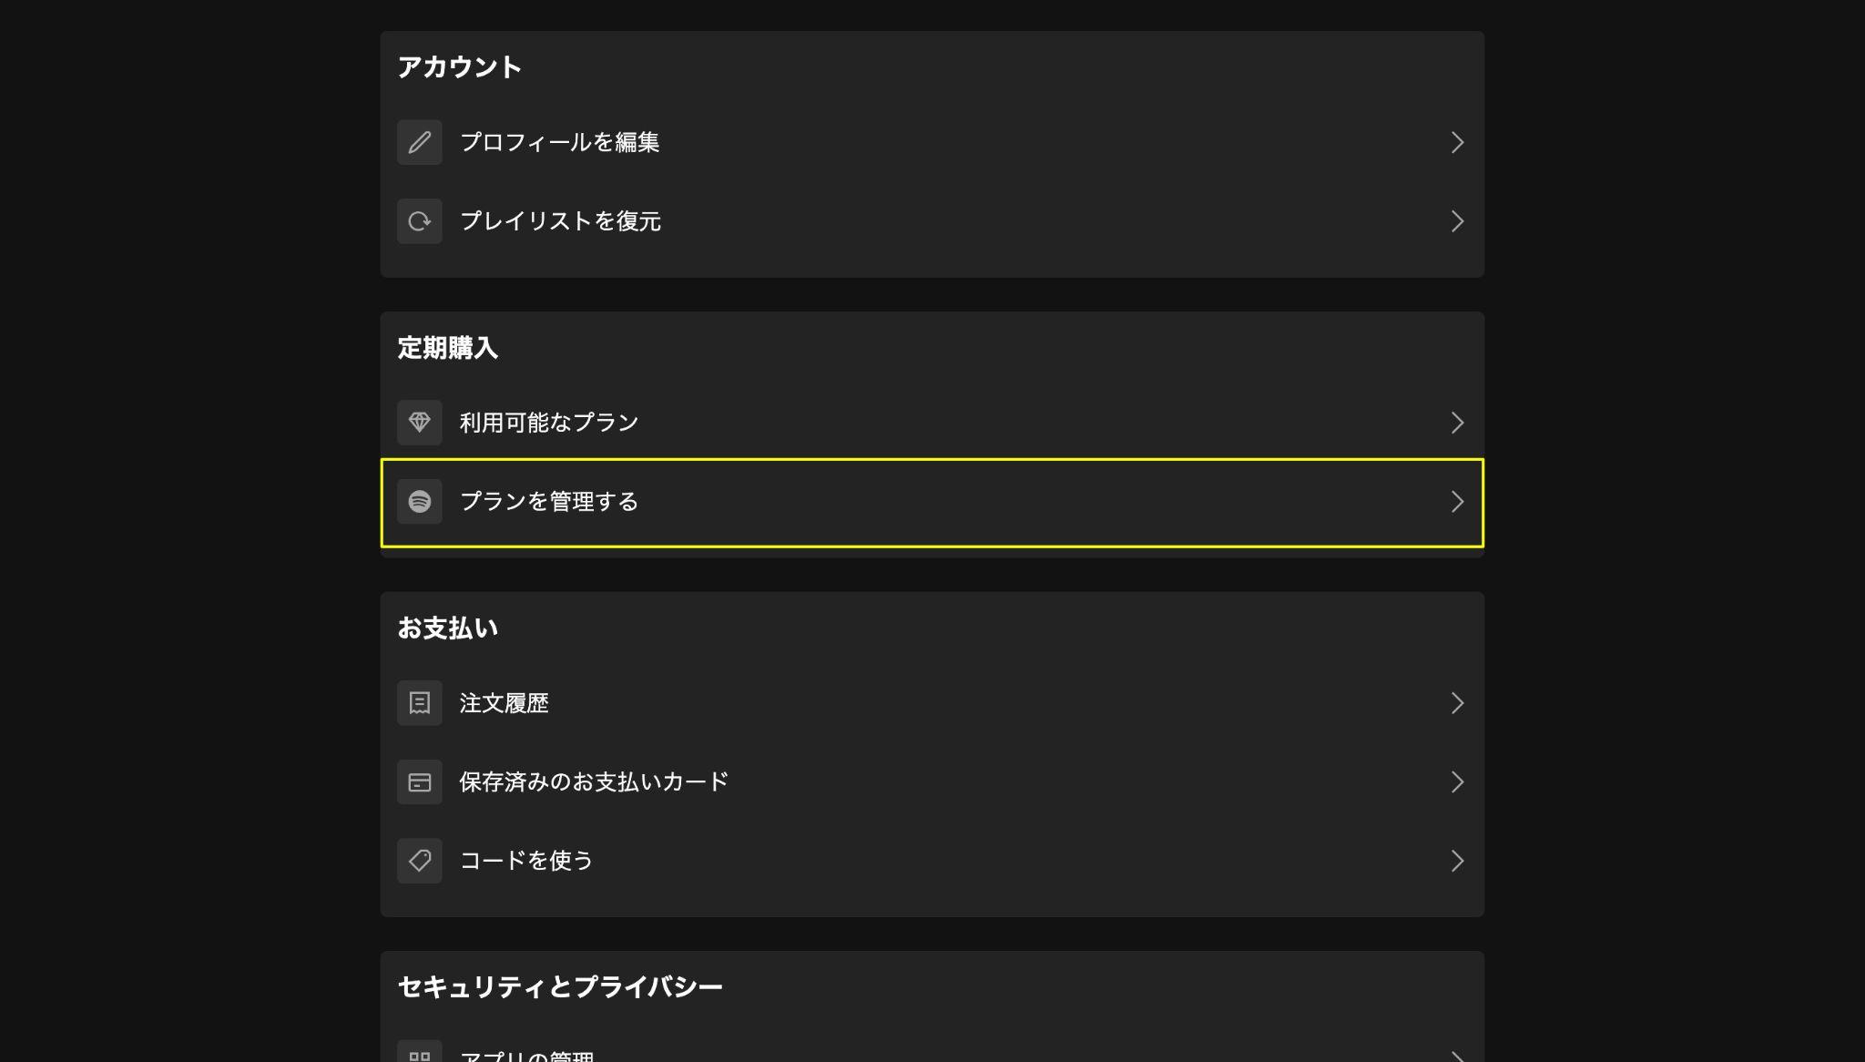Open the プロフィールを編集 link

[x=932, y=142]
